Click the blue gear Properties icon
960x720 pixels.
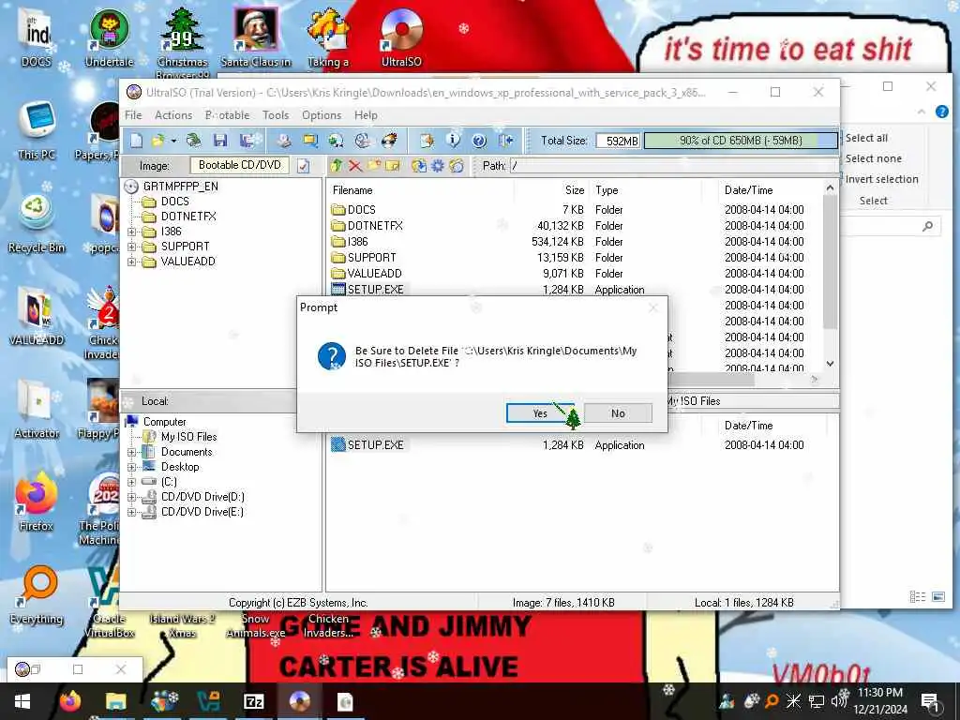pyautogui.click(x=438, y=165)
